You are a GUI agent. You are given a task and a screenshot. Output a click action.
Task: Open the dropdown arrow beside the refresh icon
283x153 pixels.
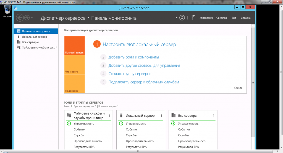click(177, 18)
